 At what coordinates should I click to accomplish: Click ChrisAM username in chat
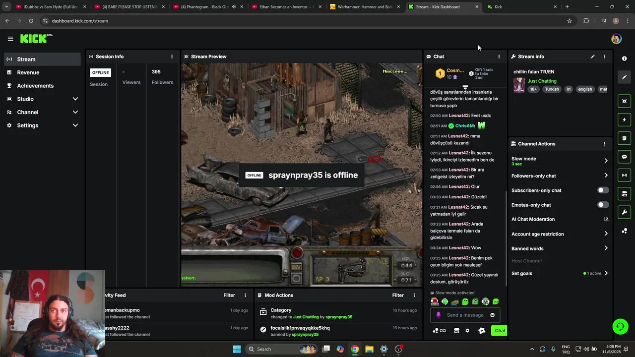pos(464,126)
